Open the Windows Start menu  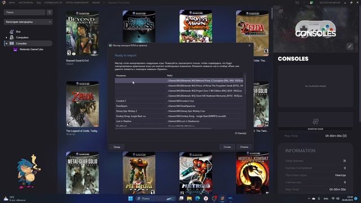[x=130, y=198]
